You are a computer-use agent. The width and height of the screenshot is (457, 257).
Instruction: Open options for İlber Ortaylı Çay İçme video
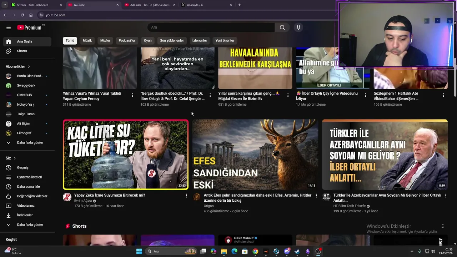(365, 95)
